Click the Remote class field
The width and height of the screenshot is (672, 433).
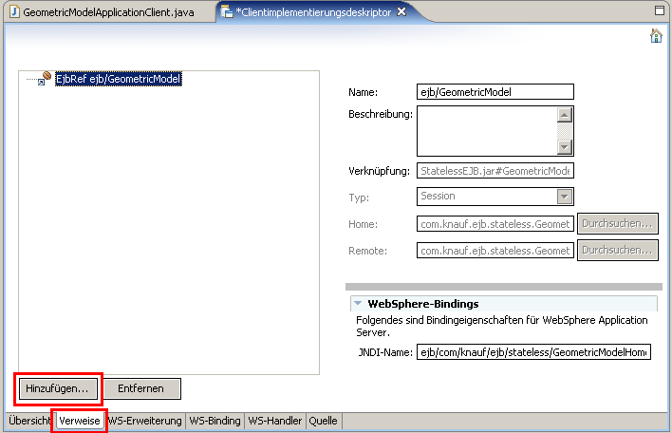[x=495, y=251]
